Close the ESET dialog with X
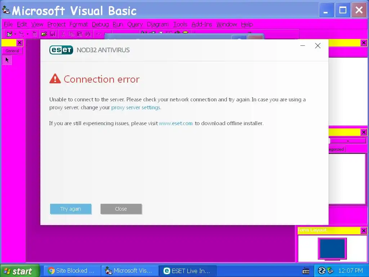This screenshot has height=277, width=369. tap(318, 46)
